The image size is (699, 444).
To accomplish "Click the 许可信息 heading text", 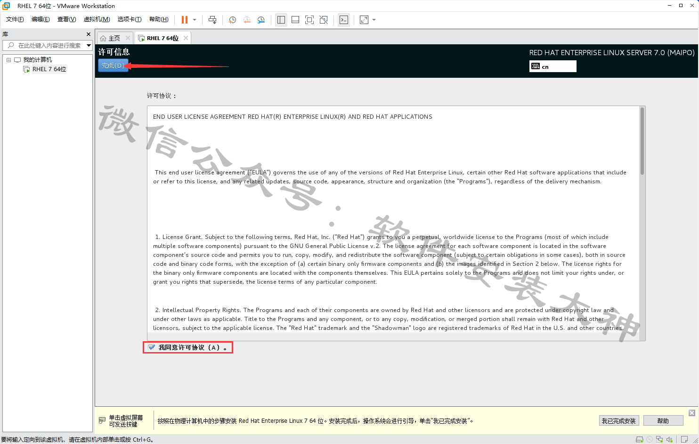I will [x=114, y=52].
